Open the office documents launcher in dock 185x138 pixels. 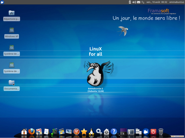pyautogui.click(x=47, y=132)
